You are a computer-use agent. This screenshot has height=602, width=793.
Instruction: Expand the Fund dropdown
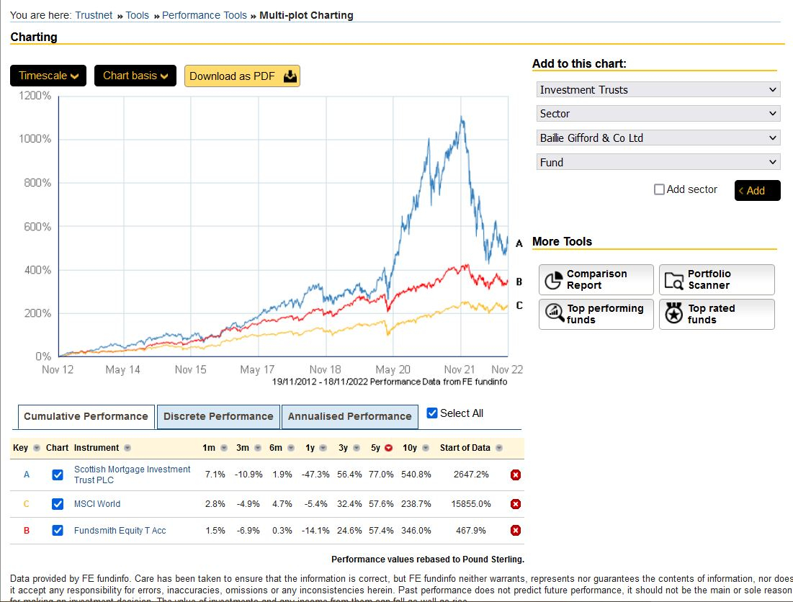(658, 162)
